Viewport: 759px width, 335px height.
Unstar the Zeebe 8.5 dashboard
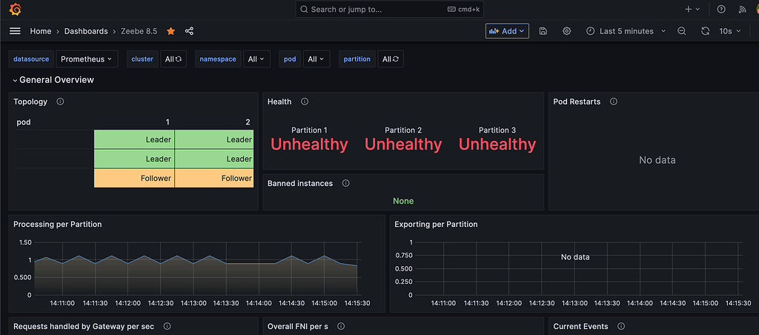click(171, 31)
